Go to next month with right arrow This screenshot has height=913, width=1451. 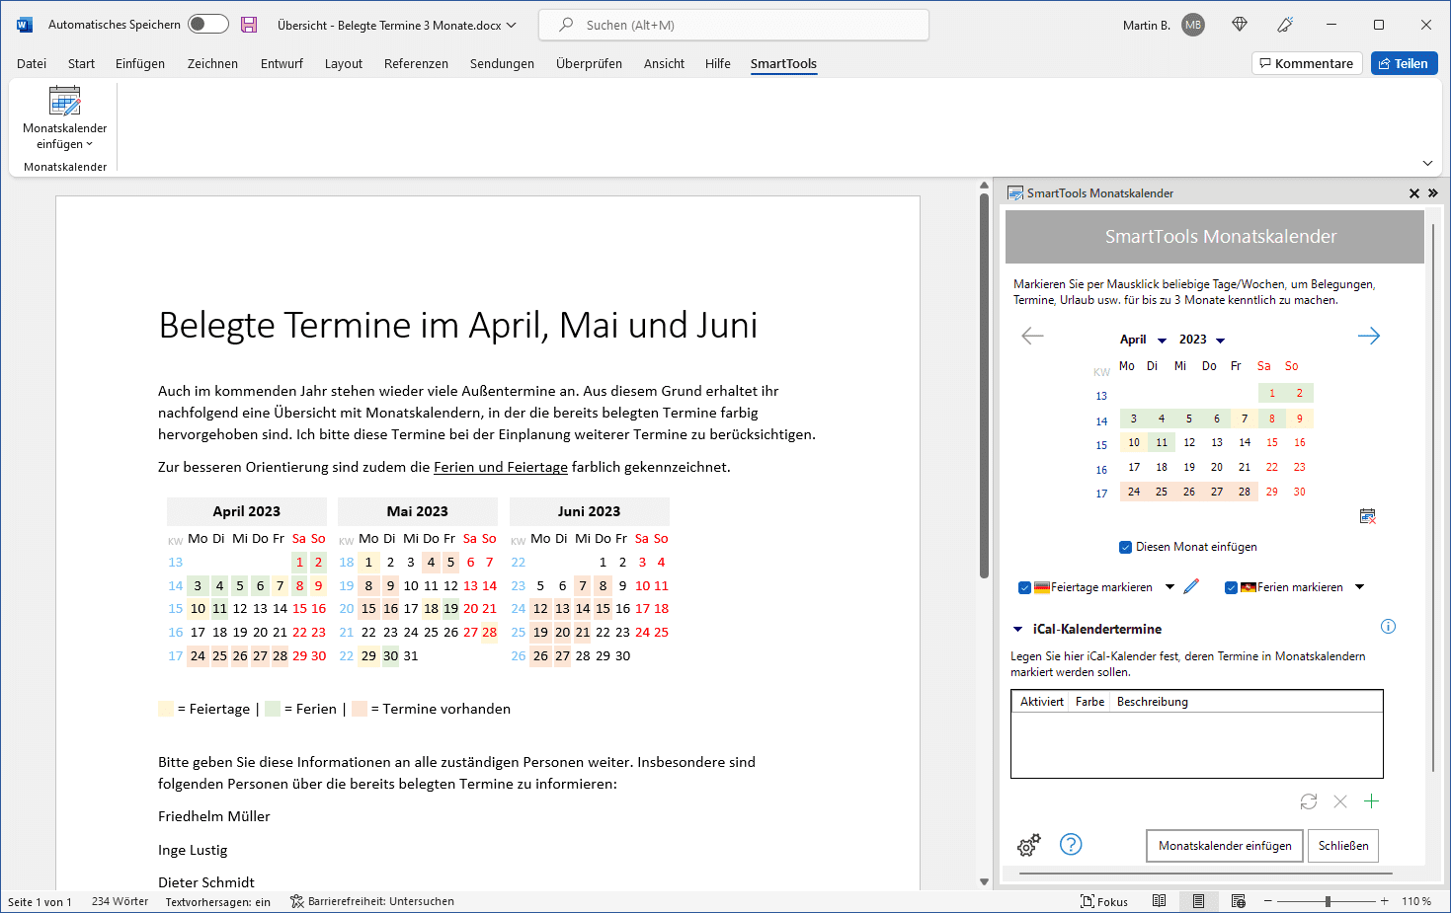click(x=1368, y=337)
